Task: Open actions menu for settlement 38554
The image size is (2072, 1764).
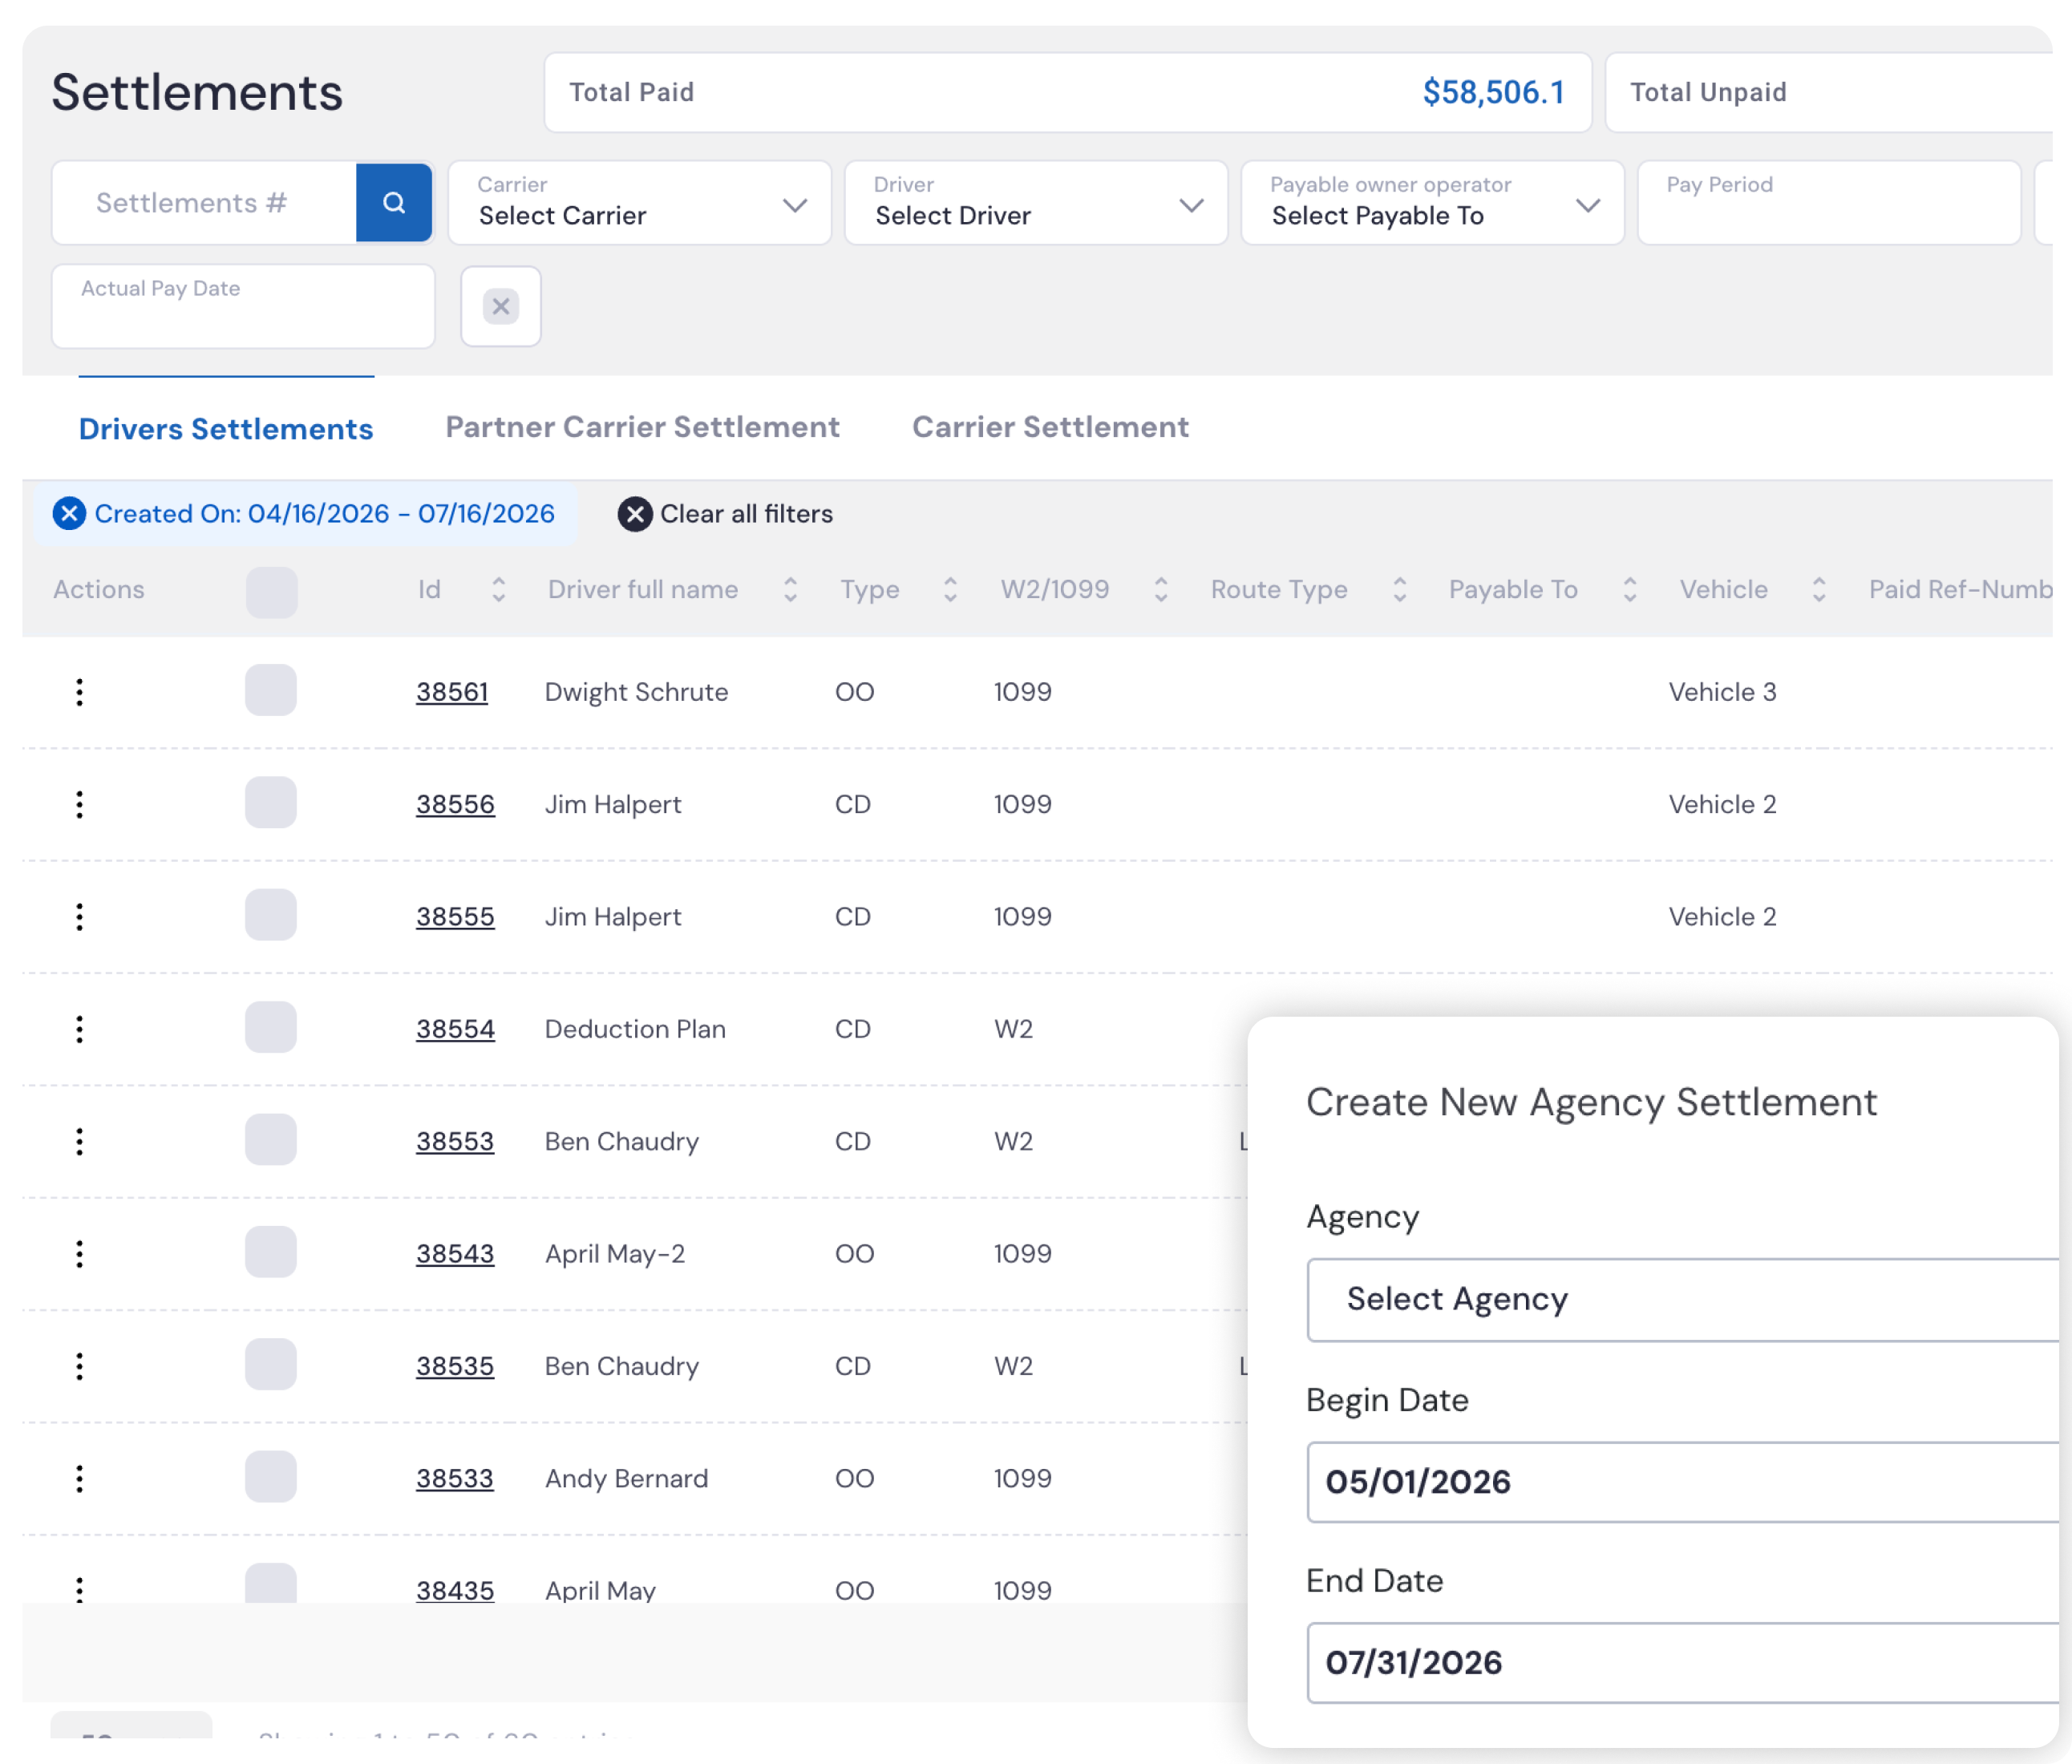Action: (80, 1029)
